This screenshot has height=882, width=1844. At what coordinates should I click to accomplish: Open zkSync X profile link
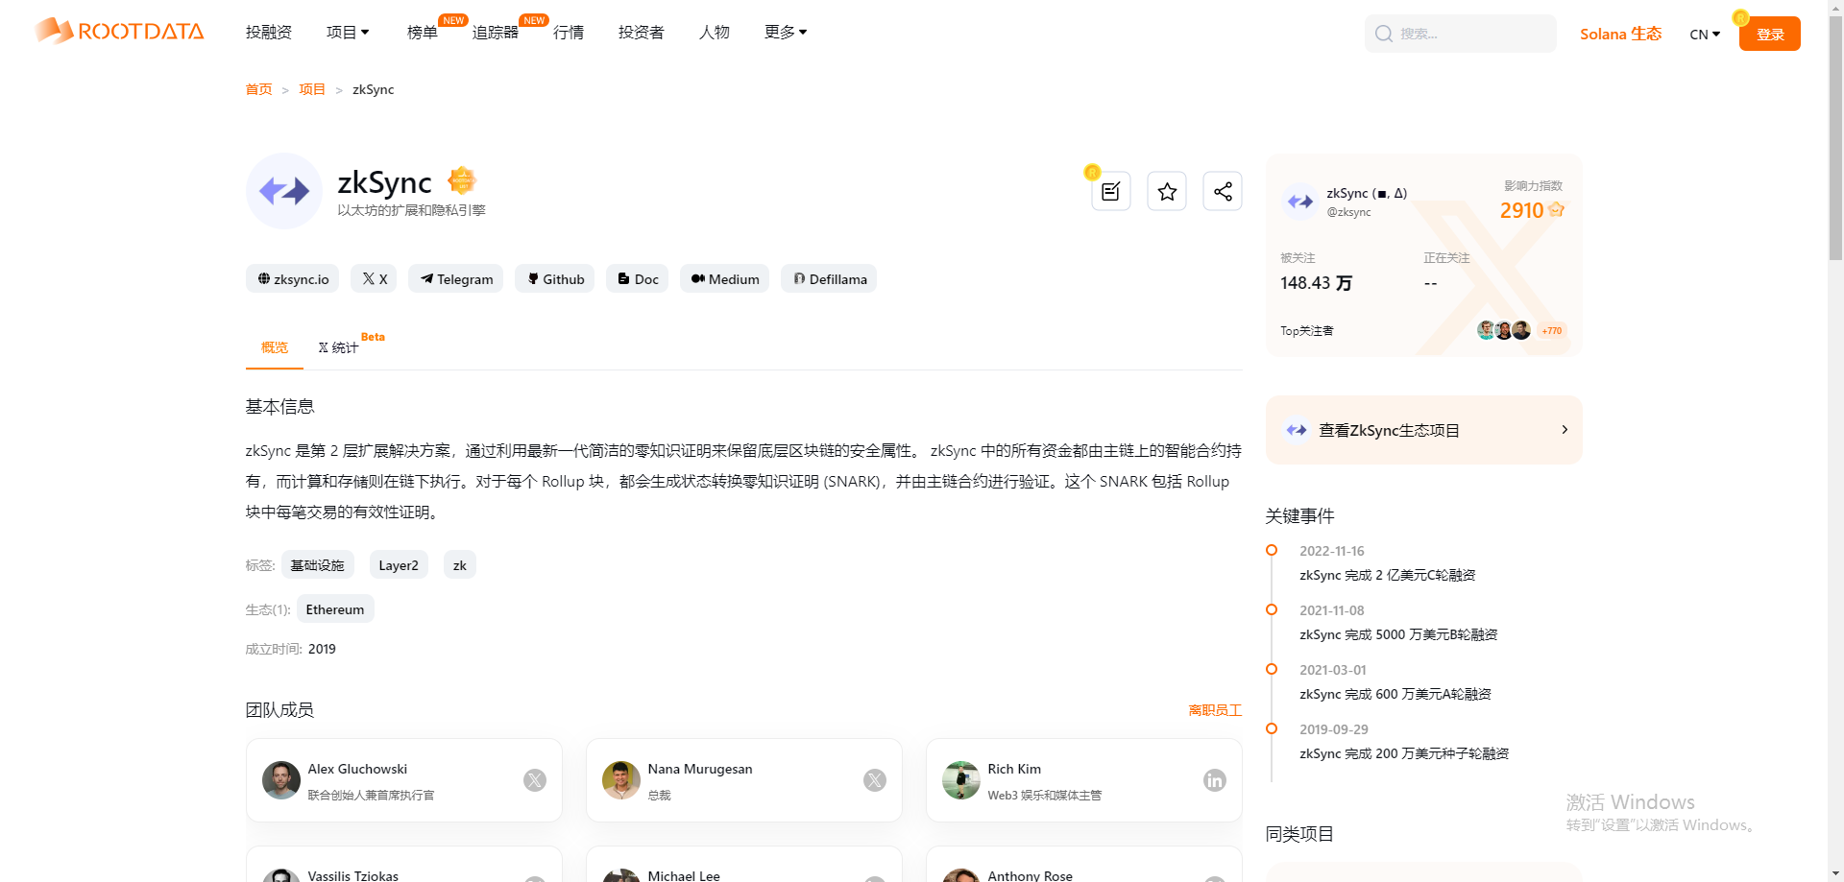[375, 278]
